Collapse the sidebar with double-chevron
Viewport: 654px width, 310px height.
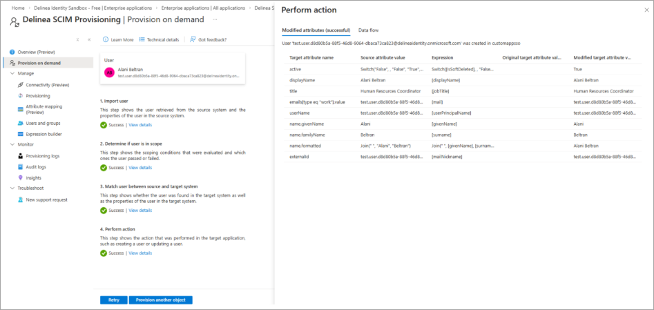click(x=89, y=39)
